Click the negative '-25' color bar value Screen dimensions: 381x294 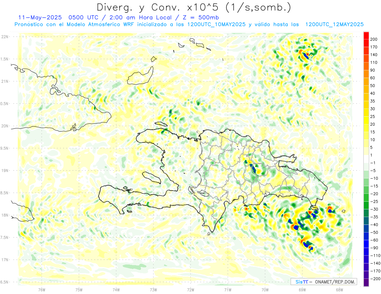374,201
